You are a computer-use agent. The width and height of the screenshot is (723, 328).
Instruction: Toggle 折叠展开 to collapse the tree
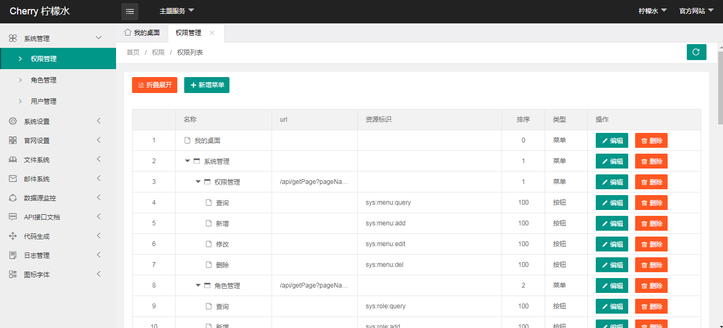[154, 85]
